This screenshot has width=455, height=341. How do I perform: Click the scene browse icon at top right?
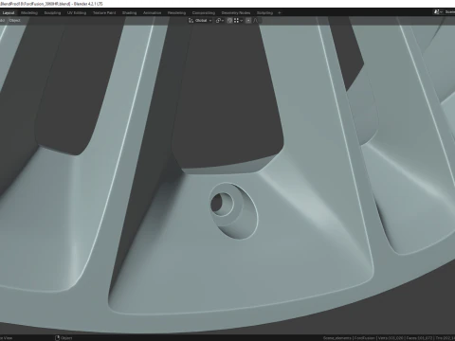pyautogui.click(x=438, y=12)
